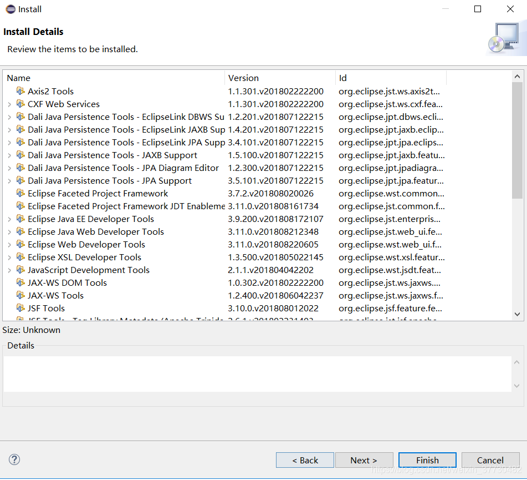Image resolution: width=527 pixels, height=480 pixels.
Task: Click the icon beside Eclipse Faceted Project Framework
Action: pyautogui.click(x=21, y=193)
